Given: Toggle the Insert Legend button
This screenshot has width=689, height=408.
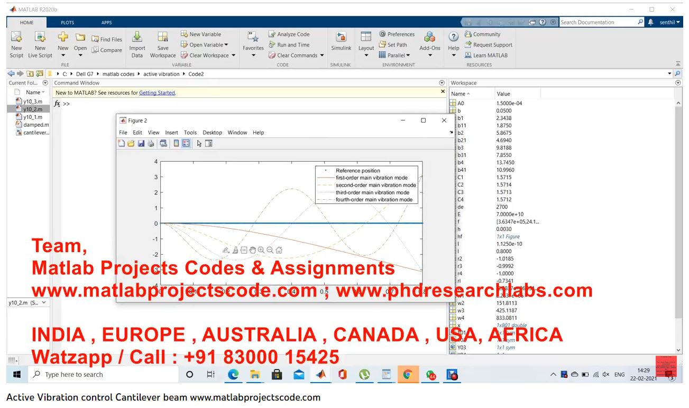Looking at the screenshot, I should click(186, 143).
